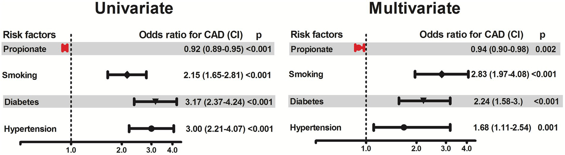Click the Univariate Odds ratio for CAD header
This screenshot has height=155, width=565.
[x=191, y=35]
